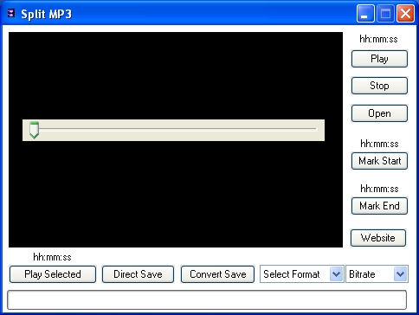
Task: Click the green seek slider thumb
Action: [34, 130]
